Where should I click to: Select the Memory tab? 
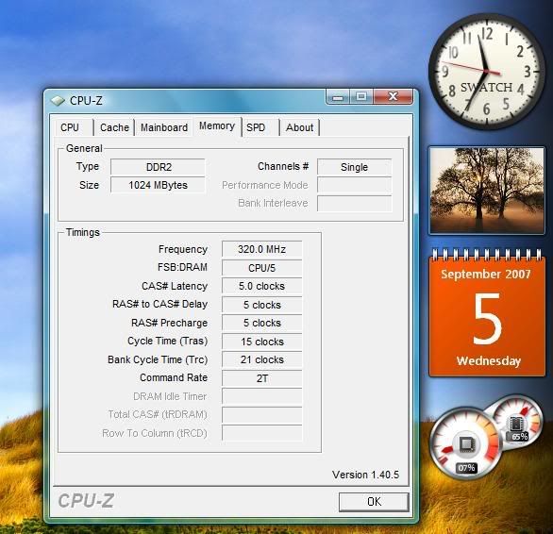[217, 125]
